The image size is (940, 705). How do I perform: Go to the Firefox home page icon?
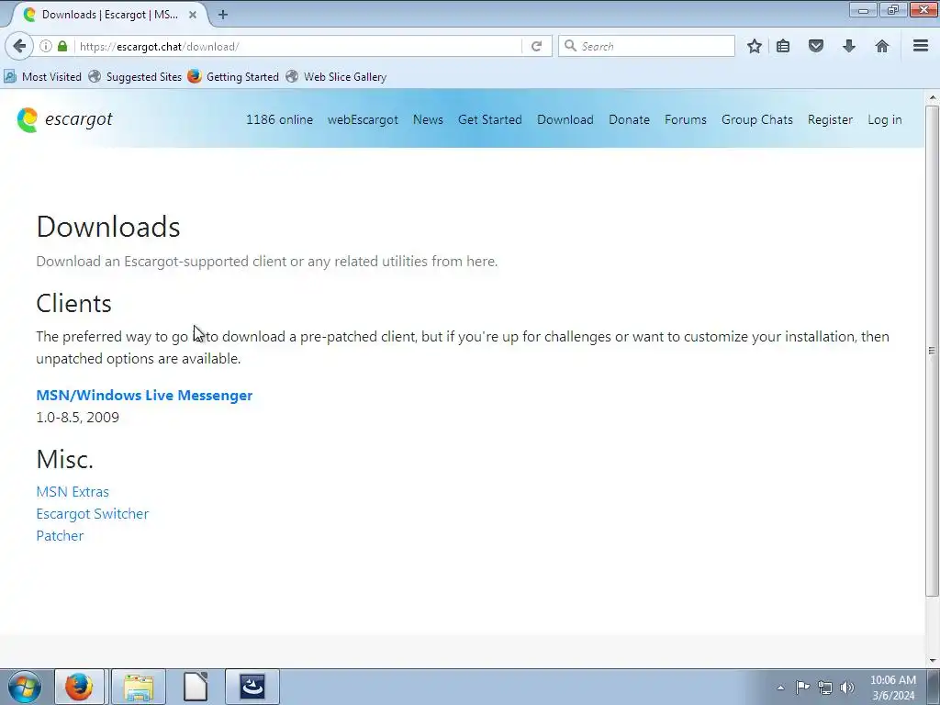882,46
